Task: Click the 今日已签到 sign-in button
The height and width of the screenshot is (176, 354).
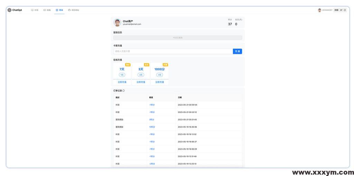Action: 178,38
